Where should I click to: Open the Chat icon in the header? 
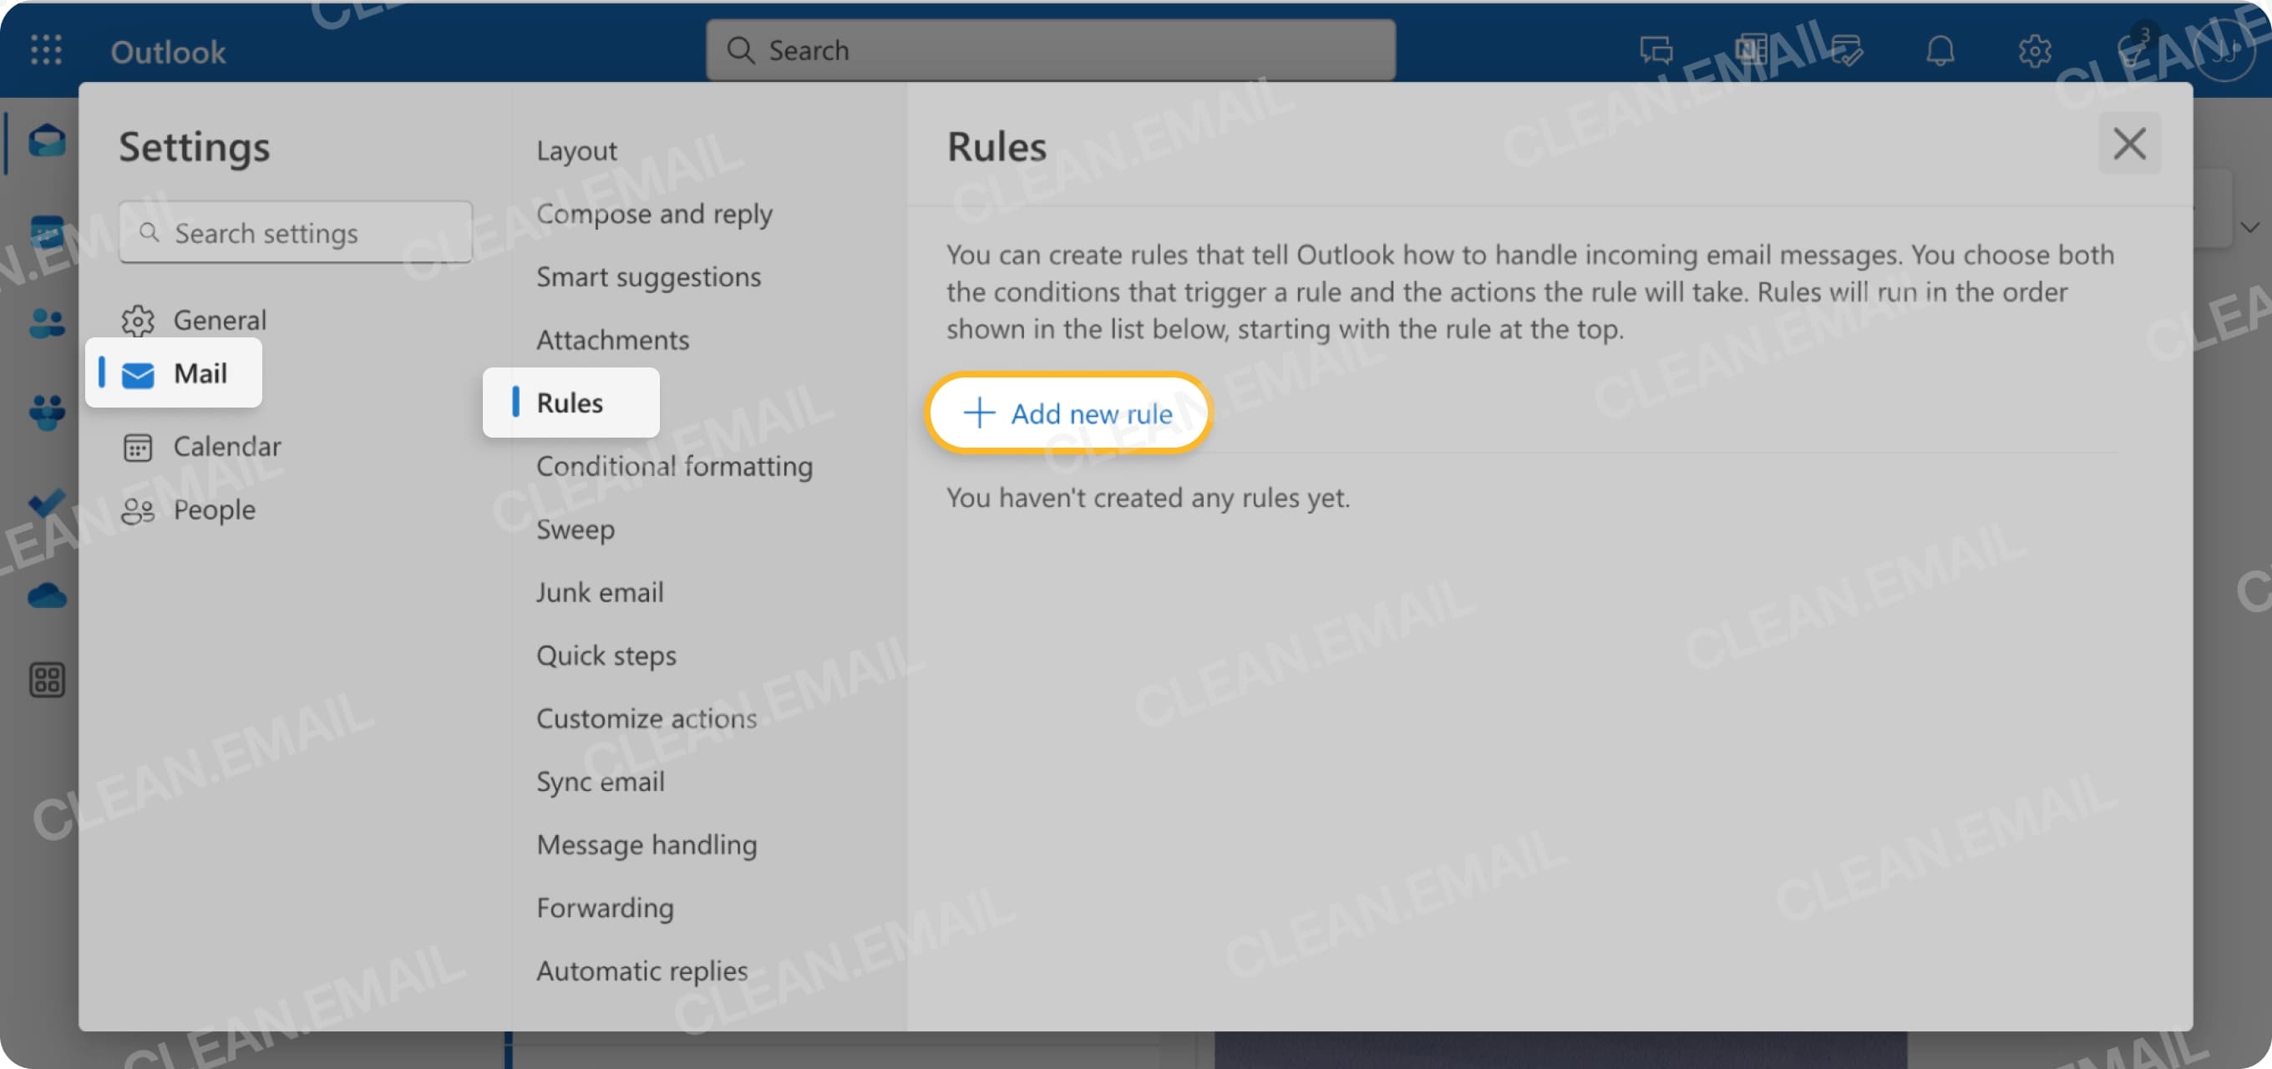click(1656, 50)
